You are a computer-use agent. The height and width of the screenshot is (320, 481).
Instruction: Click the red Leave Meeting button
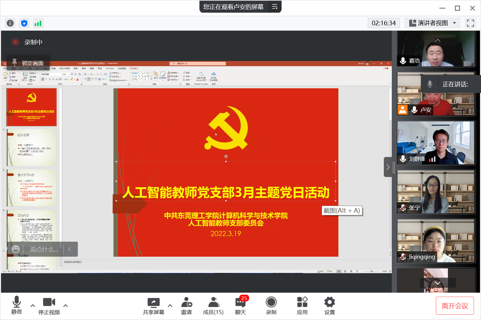click(x=455, y=306)
